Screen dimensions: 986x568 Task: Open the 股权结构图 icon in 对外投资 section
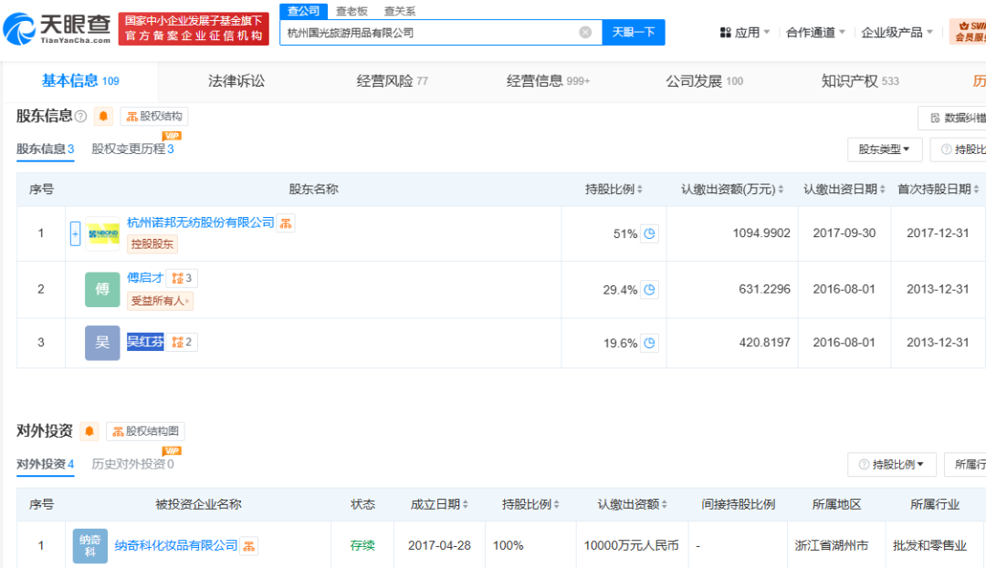[x=145, y=431]
